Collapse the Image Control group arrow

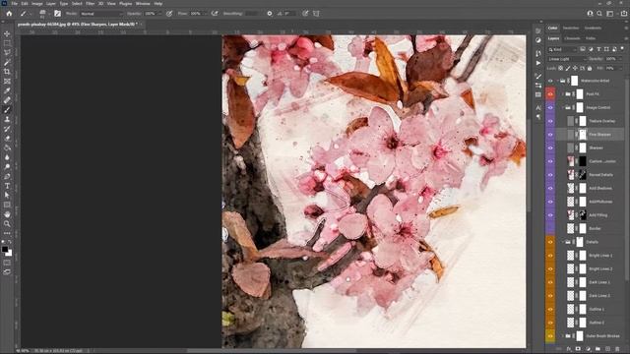coord(563,107)
